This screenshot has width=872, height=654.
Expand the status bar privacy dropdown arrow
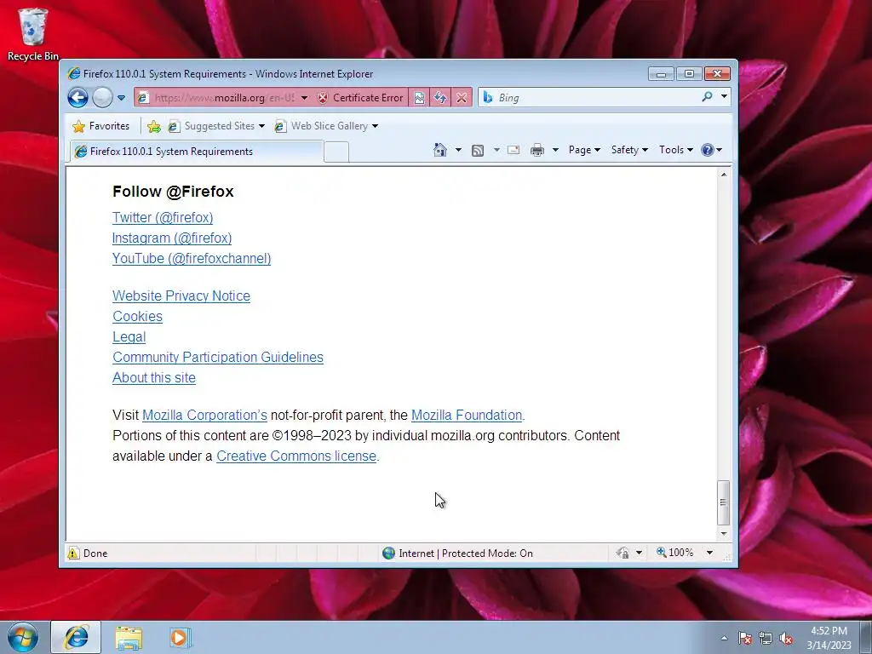click(x=639, y=553)
